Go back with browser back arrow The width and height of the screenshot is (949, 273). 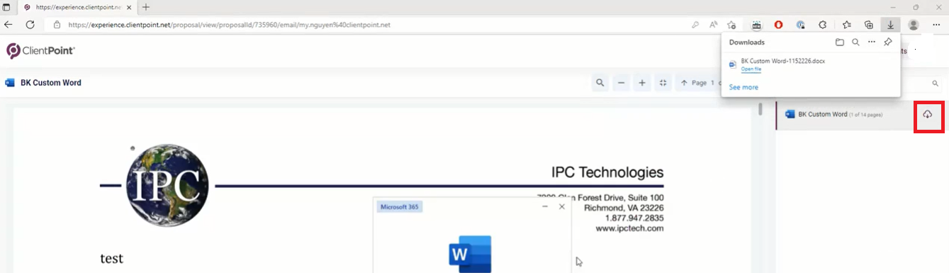point(9,24)
